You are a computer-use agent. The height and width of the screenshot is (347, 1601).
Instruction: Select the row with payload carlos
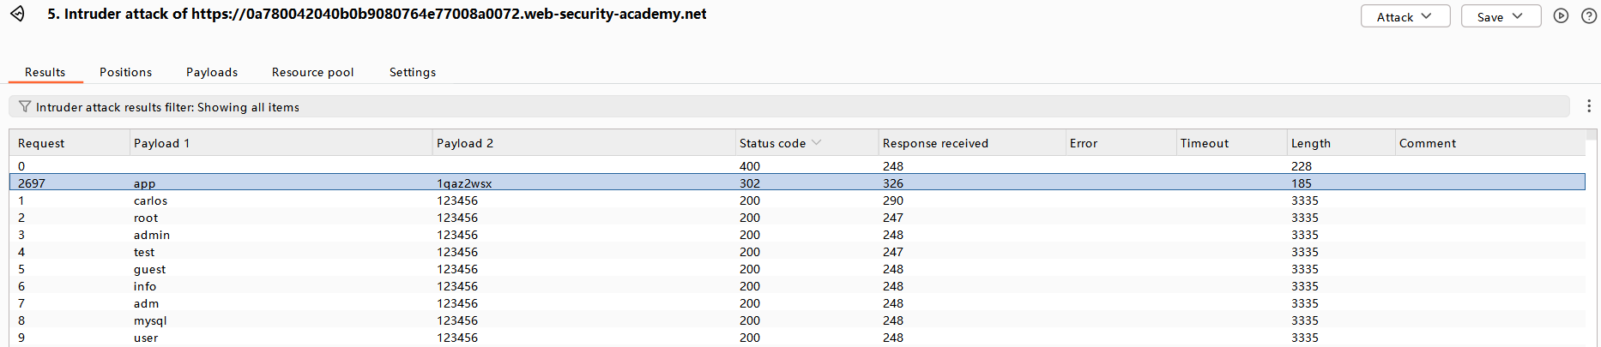(150, 200)
